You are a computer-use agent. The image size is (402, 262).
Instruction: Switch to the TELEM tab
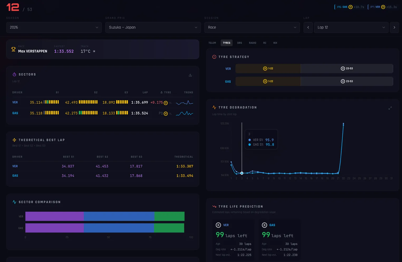point(212,43)
